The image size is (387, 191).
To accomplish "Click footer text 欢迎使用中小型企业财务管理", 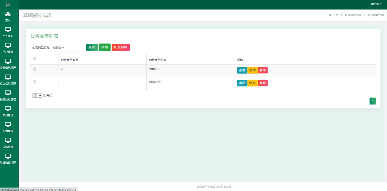I will pos(214,187).
